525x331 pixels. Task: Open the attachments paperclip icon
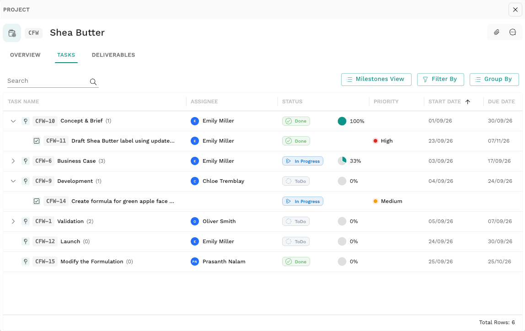[x=497, y=32]
